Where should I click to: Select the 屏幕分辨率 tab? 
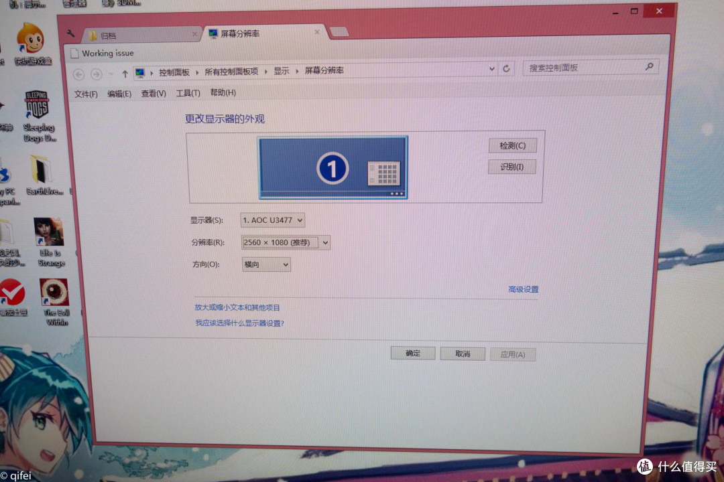[263, 33]
